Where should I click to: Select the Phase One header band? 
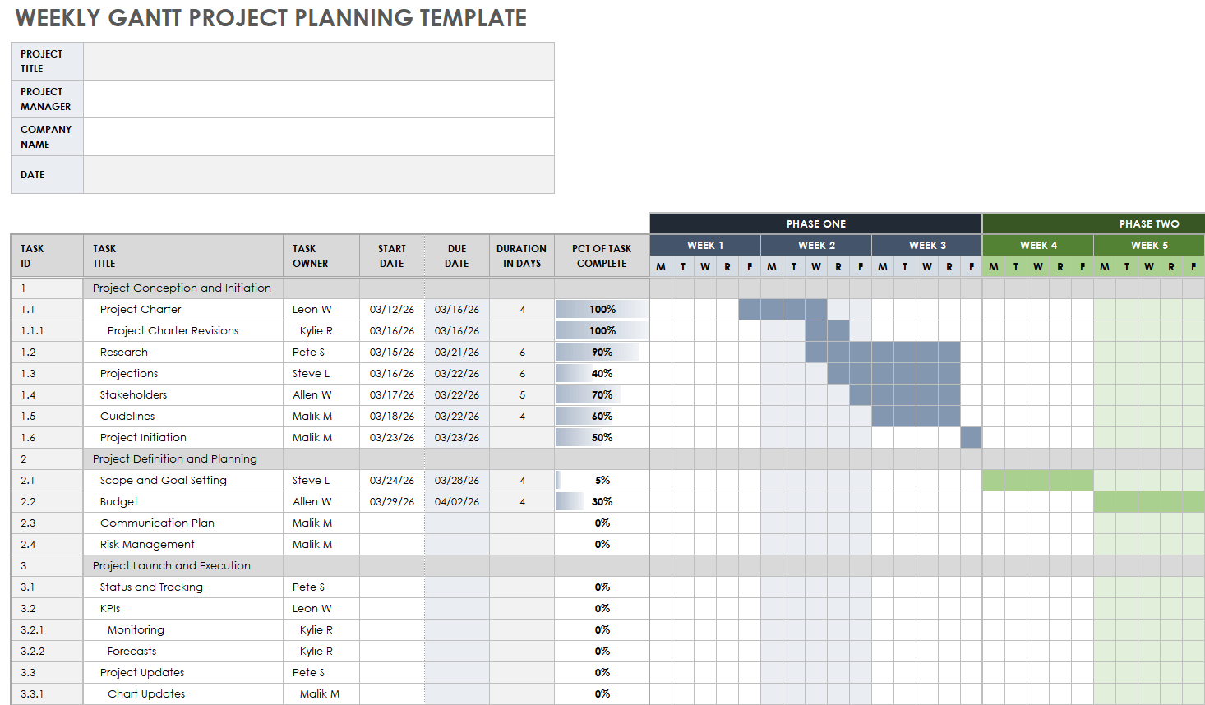815,223
